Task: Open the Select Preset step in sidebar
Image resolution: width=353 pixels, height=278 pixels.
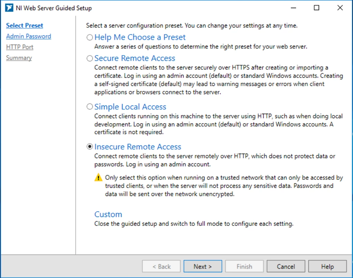Action: pos(24,25)
